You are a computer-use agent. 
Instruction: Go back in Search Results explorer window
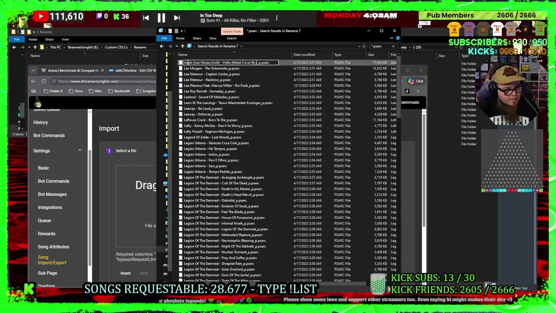point(162,46)
